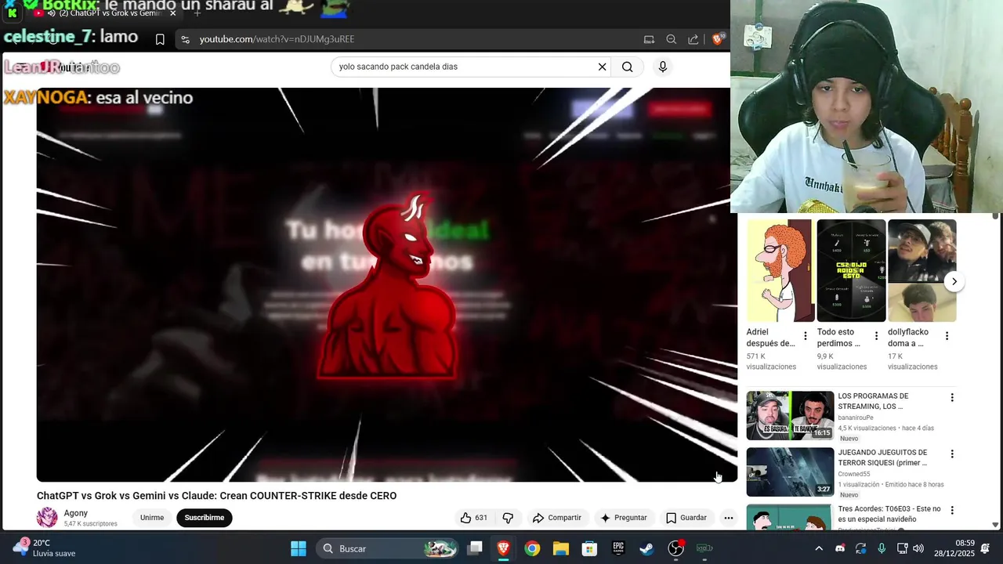
Task: Open File Explorer from the taskbar
Action: [x=561, y=548]
